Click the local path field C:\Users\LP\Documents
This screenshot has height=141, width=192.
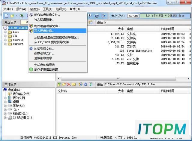coord(148,84)
